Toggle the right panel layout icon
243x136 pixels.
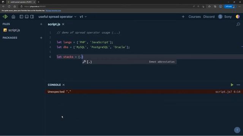pyautogui.click(x=32, y=17)
